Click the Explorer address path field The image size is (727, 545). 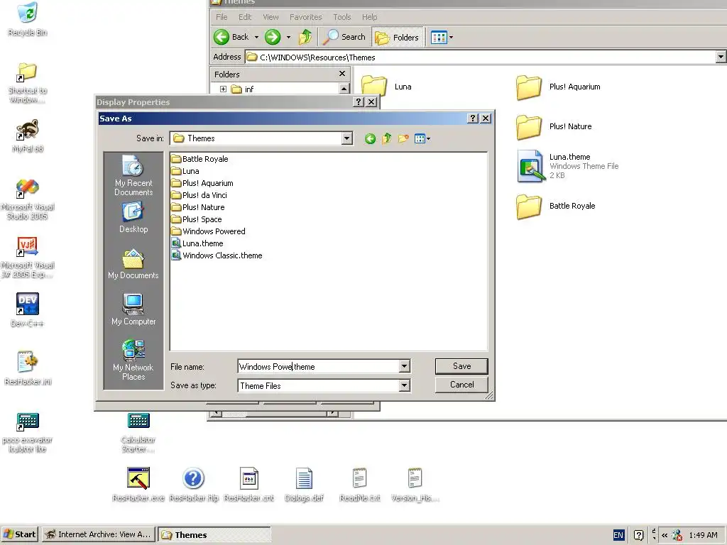[481, 57]
